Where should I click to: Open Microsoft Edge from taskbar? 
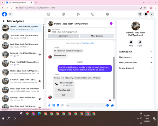click(x=39, y=114)
